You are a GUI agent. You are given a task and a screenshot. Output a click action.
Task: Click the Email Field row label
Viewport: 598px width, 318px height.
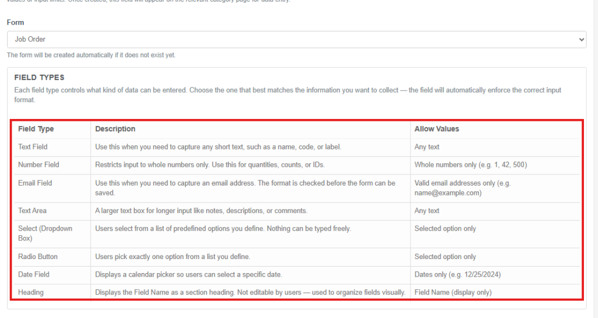coord(35,183)
